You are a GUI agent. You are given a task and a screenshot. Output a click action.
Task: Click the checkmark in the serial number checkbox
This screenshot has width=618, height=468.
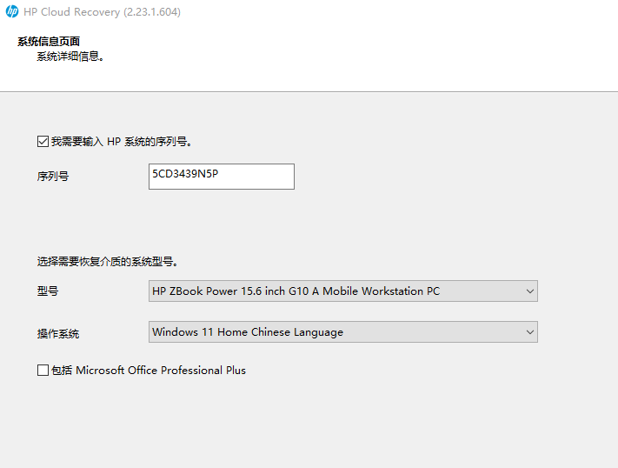43,141
